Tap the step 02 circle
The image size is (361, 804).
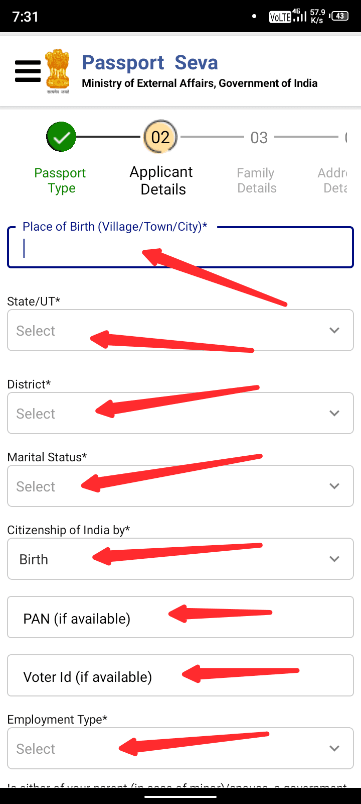pyautogui.click(x=160, y=137)
